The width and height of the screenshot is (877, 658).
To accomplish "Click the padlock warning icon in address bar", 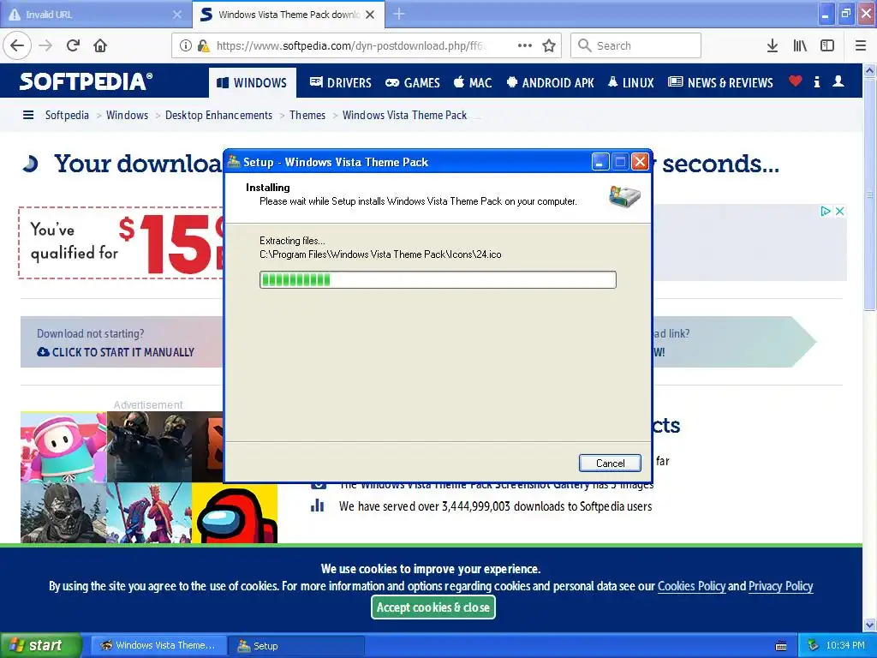I will [x=203, y=46].
